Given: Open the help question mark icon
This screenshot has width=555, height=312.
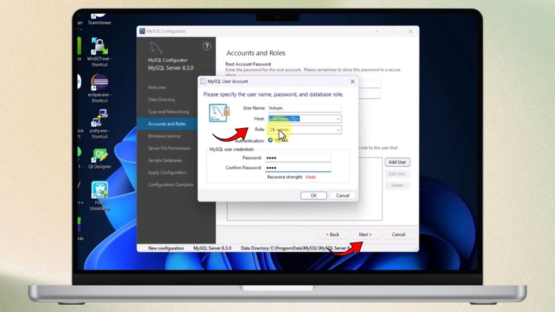Looking at the screenshot, I should click(x=207, y=46).
